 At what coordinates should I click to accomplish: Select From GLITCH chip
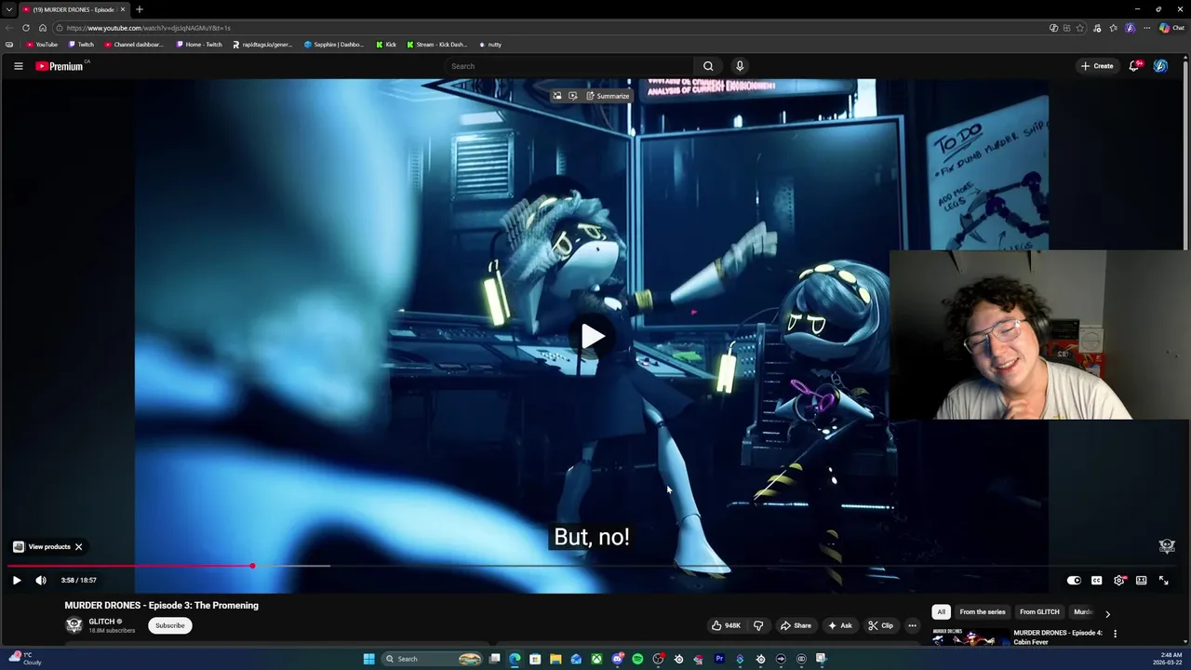[x=1039, y=611]
